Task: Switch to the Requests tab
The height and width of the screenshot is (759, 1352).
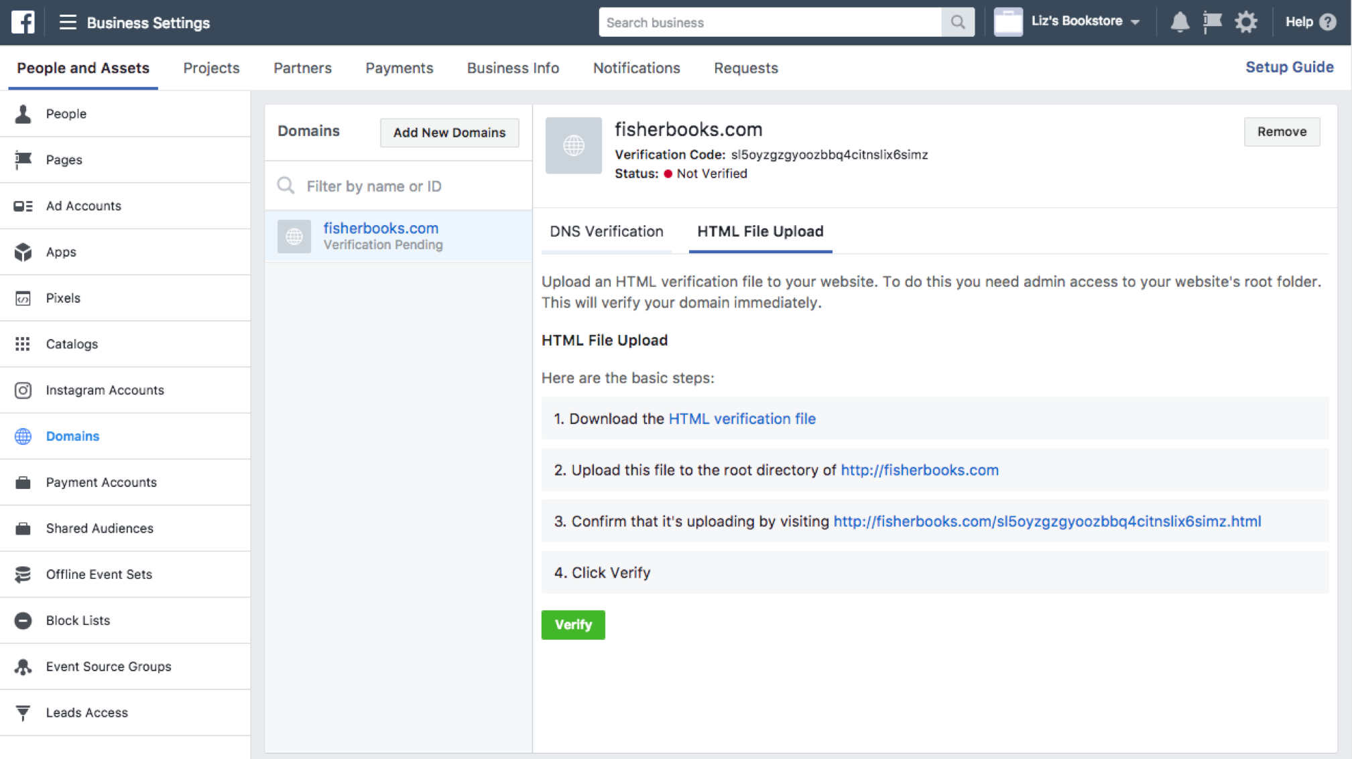Action: point(746,68)
